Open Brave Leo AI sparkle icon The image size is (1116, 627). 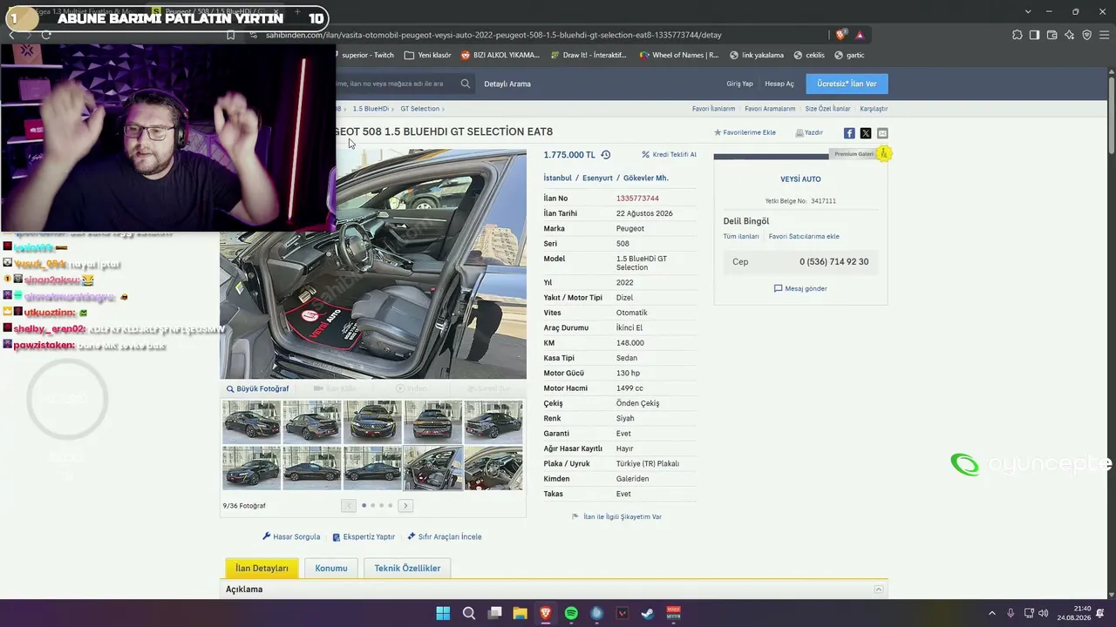click(x=1069, y=35)
